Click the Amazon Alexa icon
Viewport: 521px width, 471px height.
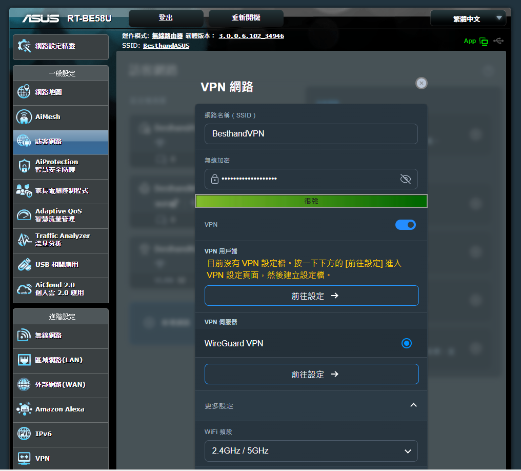pyautogui.click(x=24, y=409)
